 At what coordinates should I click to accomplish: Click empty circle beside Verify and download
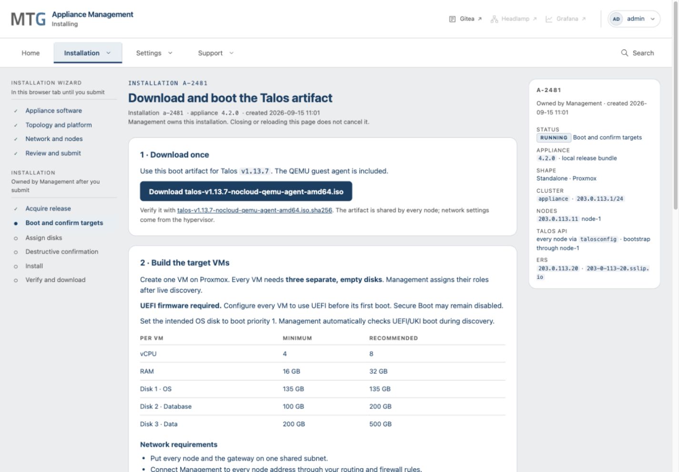pos(16,280)
